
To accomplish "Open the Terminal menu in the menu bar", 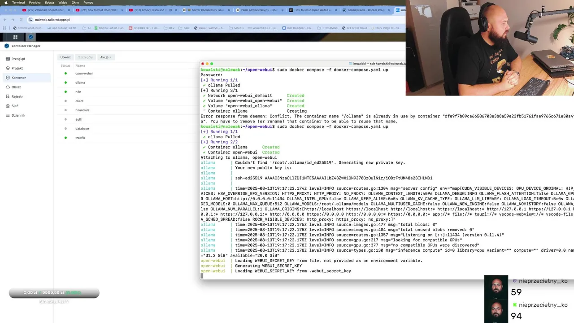I will (x=18, y=3).
